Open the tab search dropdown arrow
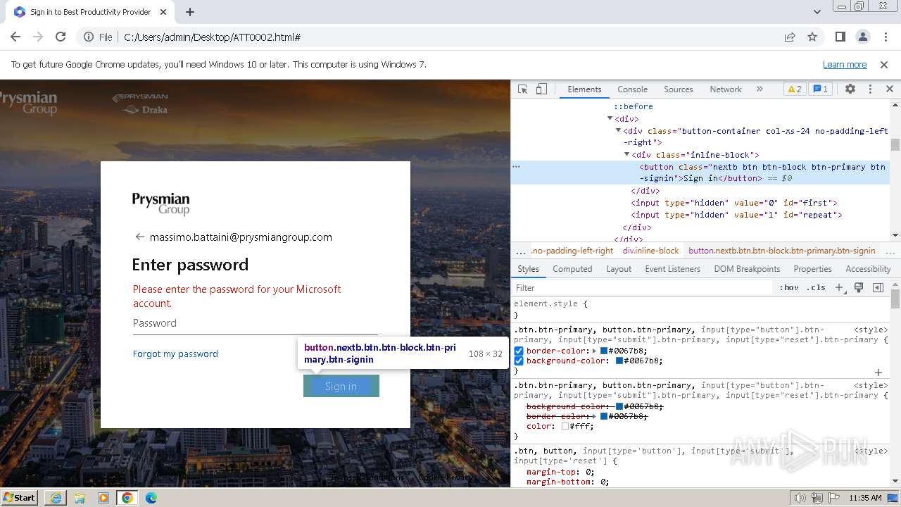The height and width of the screenshot is (507, 901). click(x=817, y=12)
